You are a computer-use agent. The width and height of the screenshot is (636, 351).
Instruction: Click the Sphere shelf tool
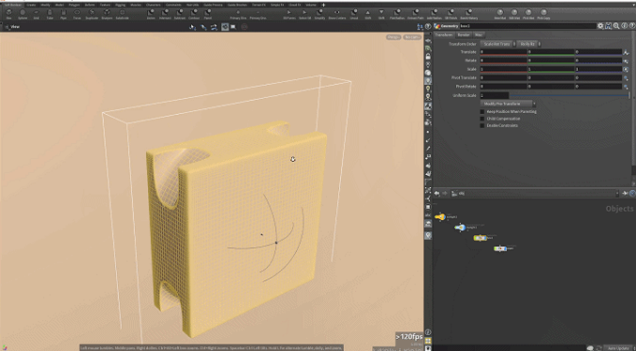(23, 14)
